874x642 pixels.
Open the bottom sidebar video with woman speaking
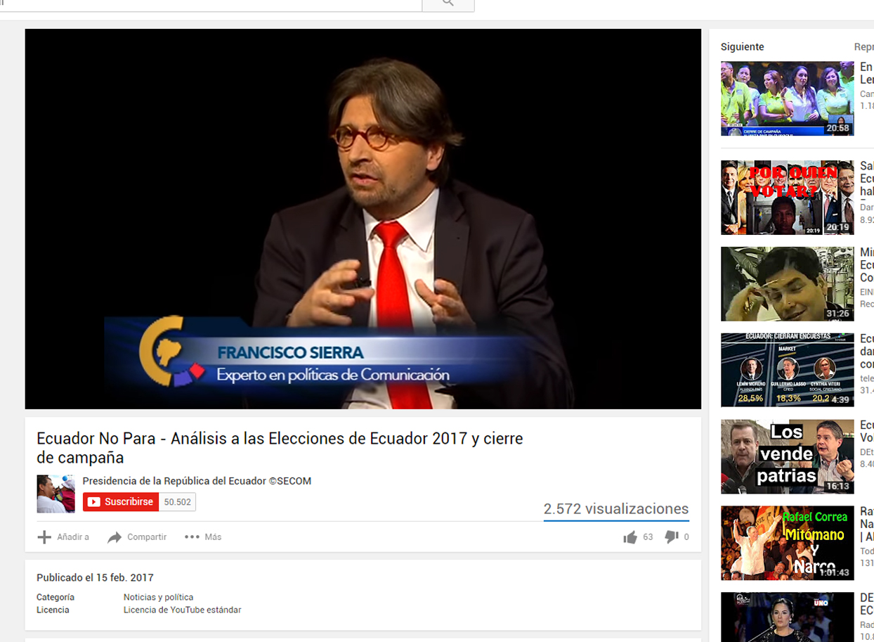coord(787,617)
